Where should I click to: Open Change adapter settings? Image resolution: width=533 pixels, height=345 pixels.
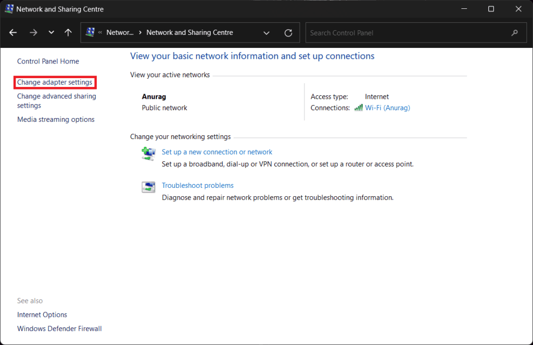[x=55, y=82]
